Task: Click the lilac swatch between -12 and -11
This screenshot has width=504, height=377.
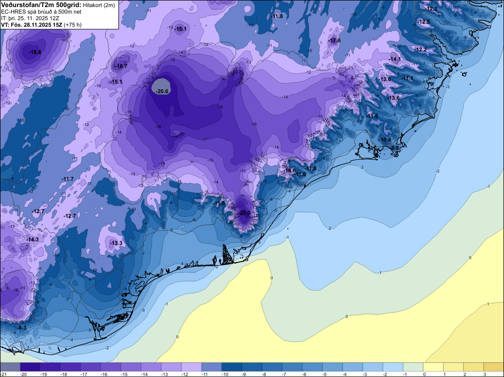Action: pyautogui.click(x=192, y=367)
